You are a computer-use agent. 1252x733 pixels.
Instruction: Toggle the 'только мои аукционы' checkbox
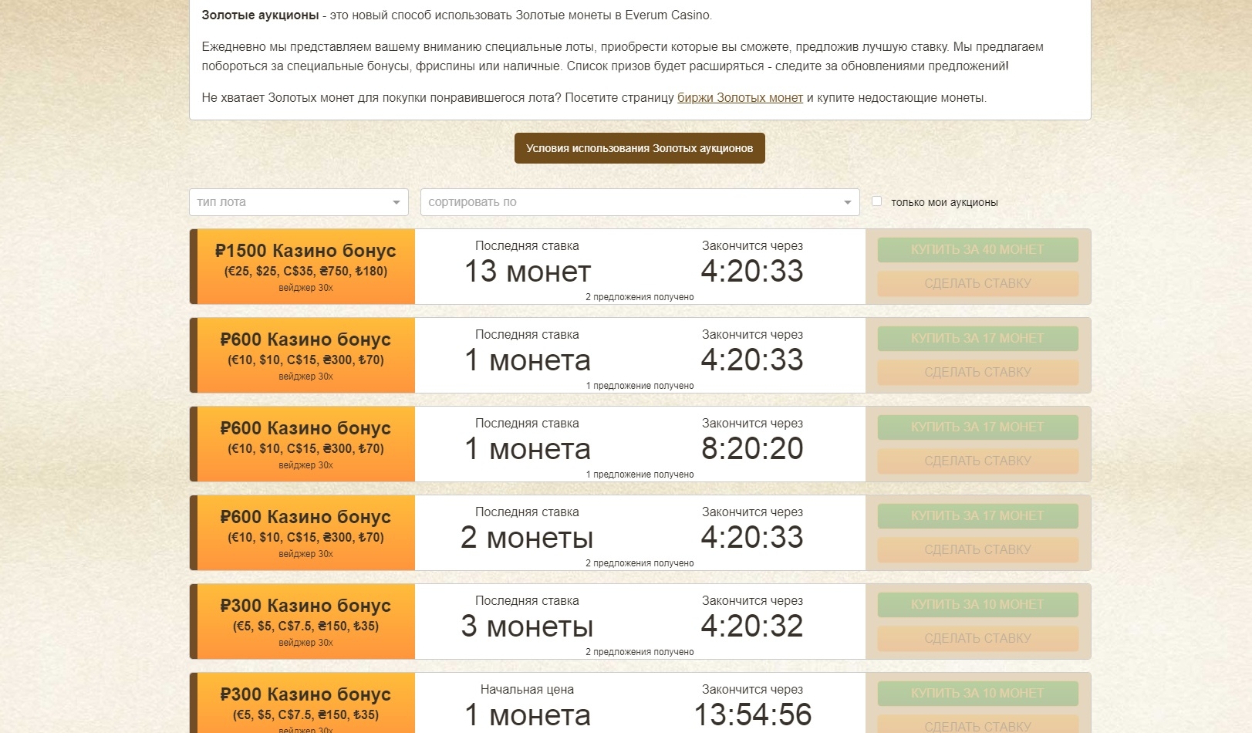point(876,201)
